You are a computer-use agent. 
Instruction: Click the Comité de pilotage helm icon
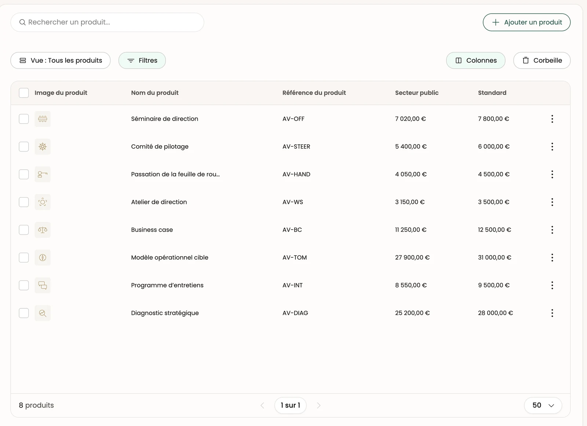[x=43, y=147]
